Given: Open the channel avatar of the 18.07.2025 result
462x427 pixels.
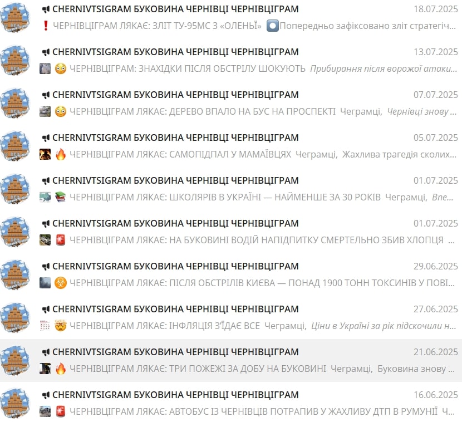Looking at the screenshot, I should [14, 17].
